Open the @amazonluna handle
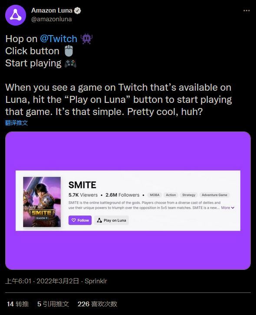 [x=52, y=19]
